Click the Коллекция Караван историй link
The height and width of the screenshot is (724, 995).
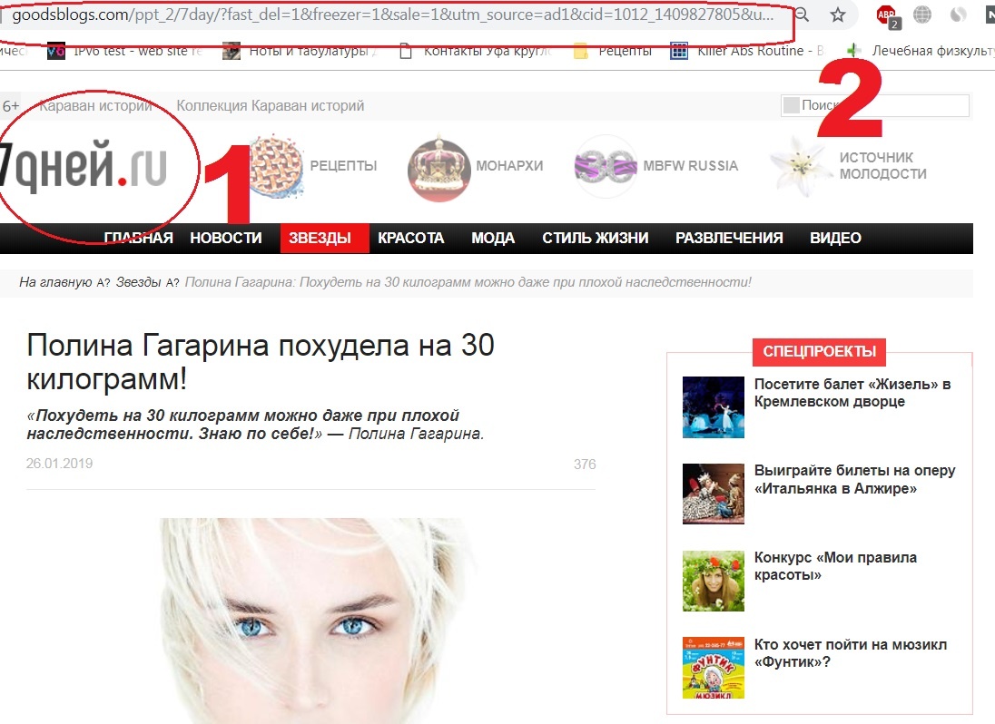point(271,106)
